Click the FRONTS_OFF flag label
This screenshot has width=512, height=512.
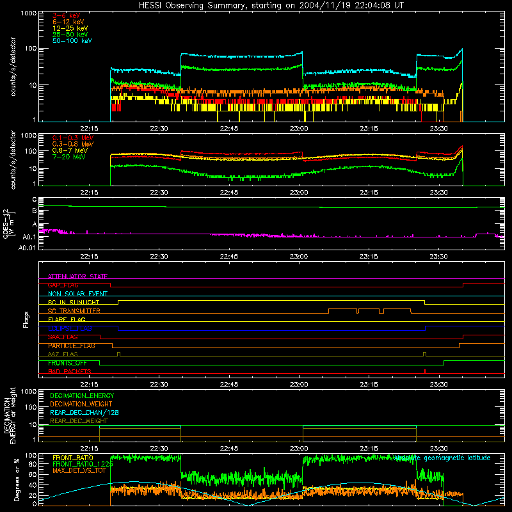click(x=67, y=363)
